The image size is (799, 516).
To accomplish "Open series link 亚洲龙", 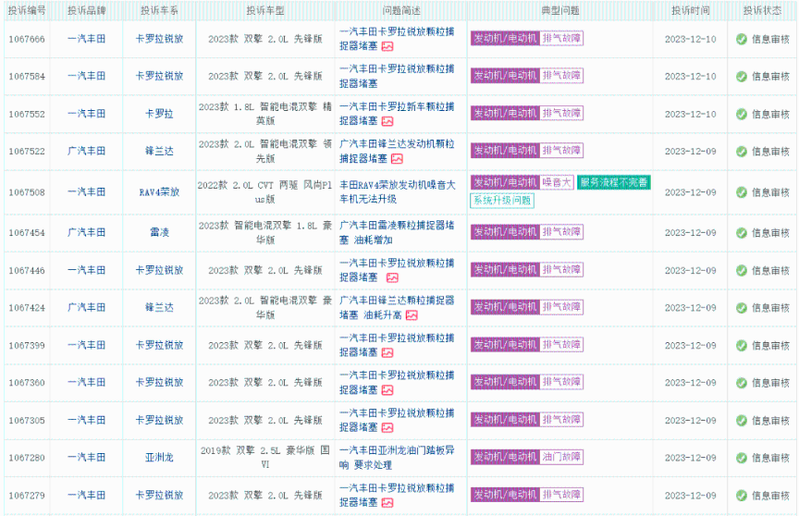I will pyautogui.click(x=159, y=458).
